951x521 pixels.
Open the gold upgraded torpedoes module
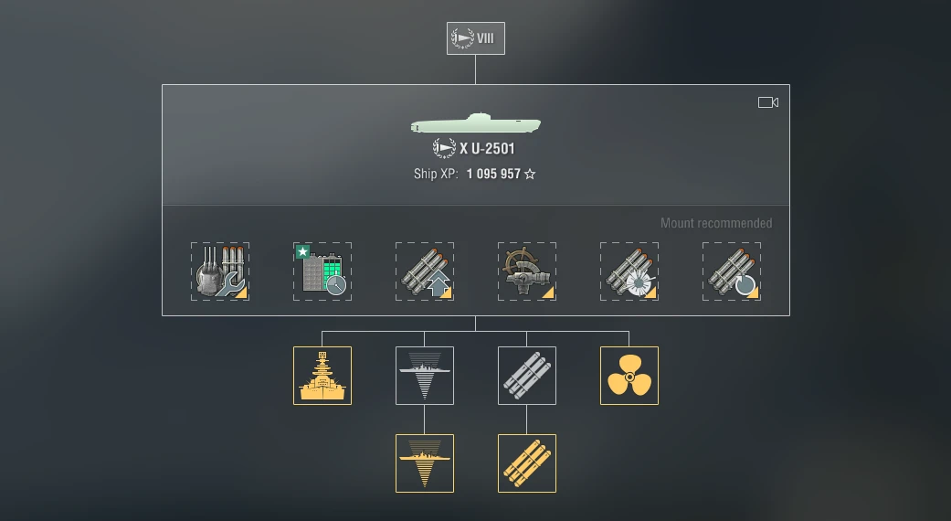point(527,463)
